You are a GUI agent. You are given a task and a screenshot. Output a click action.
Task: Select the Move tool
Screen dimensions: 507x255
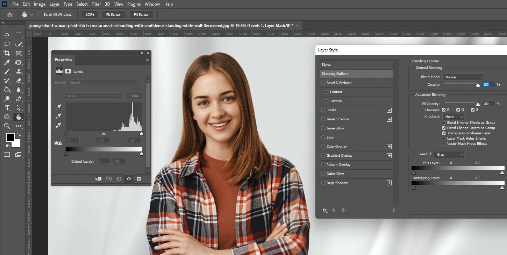click(x=7, y=35)
